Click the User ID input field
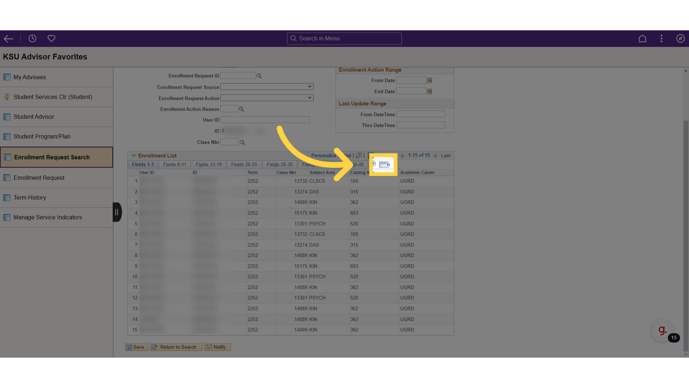689x388 pixels. click(265, 120)
